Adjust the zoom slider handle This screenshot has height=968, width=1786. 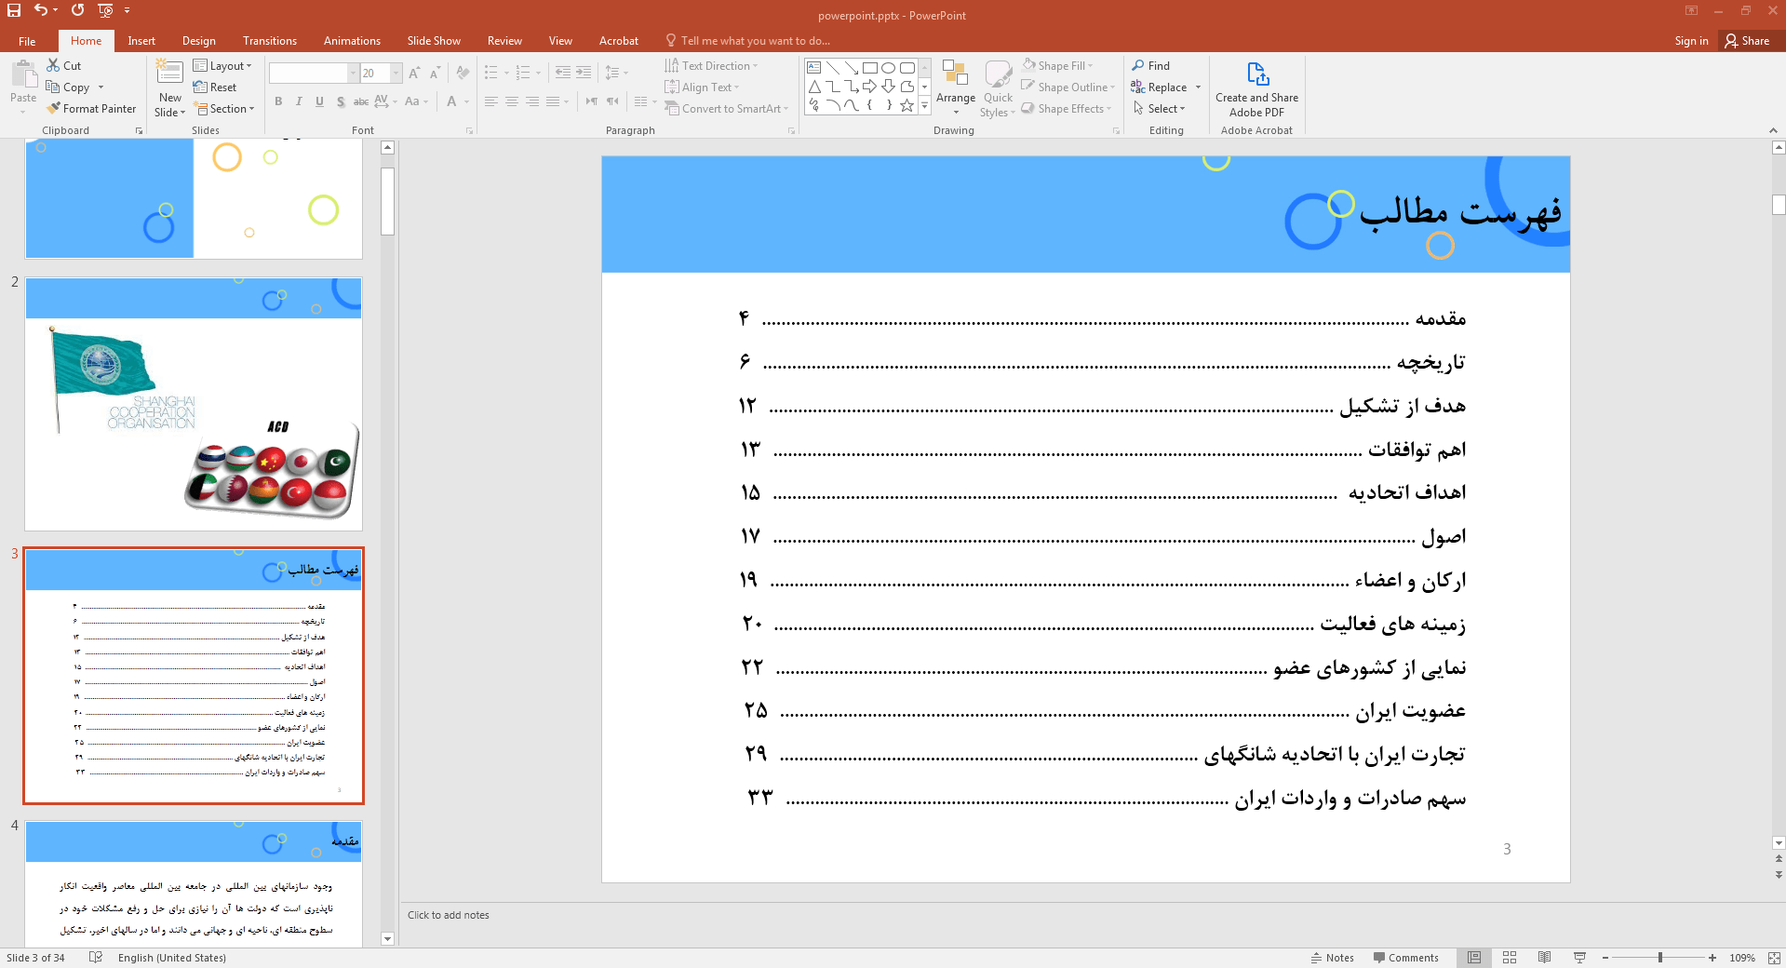pyautogui.click(x=1659, y=957)
